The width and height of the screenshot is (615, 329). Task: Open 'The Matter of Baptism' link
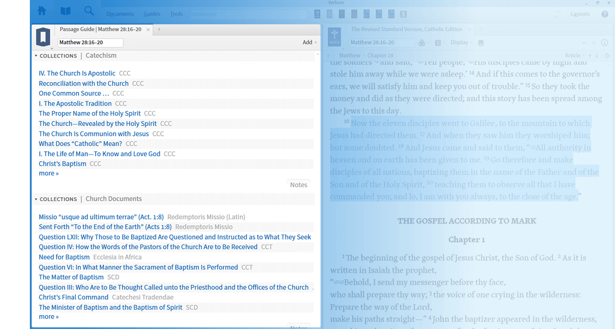click(x=71, y=277)
